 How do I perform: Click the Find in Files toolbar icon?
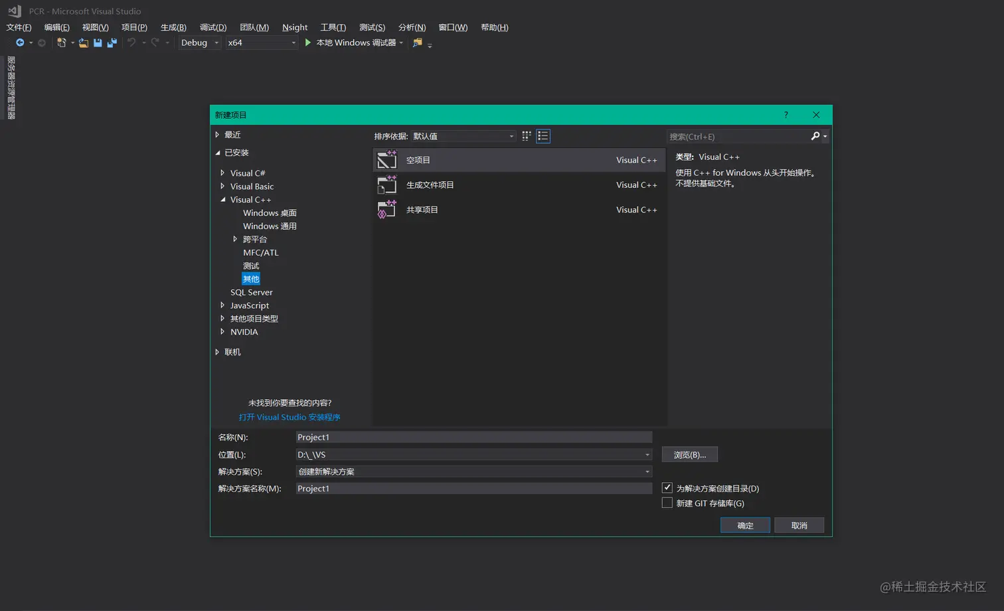pyautogui.click(x=417, y=43)
